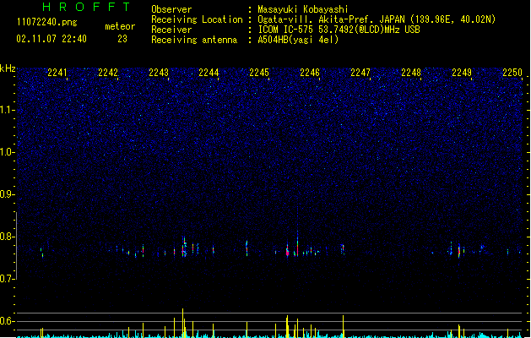Click the Ogata-vill. Akita-Pref. JAPAN location text
The height and width of the screenshot is (338, 531).
click(377, 19)
